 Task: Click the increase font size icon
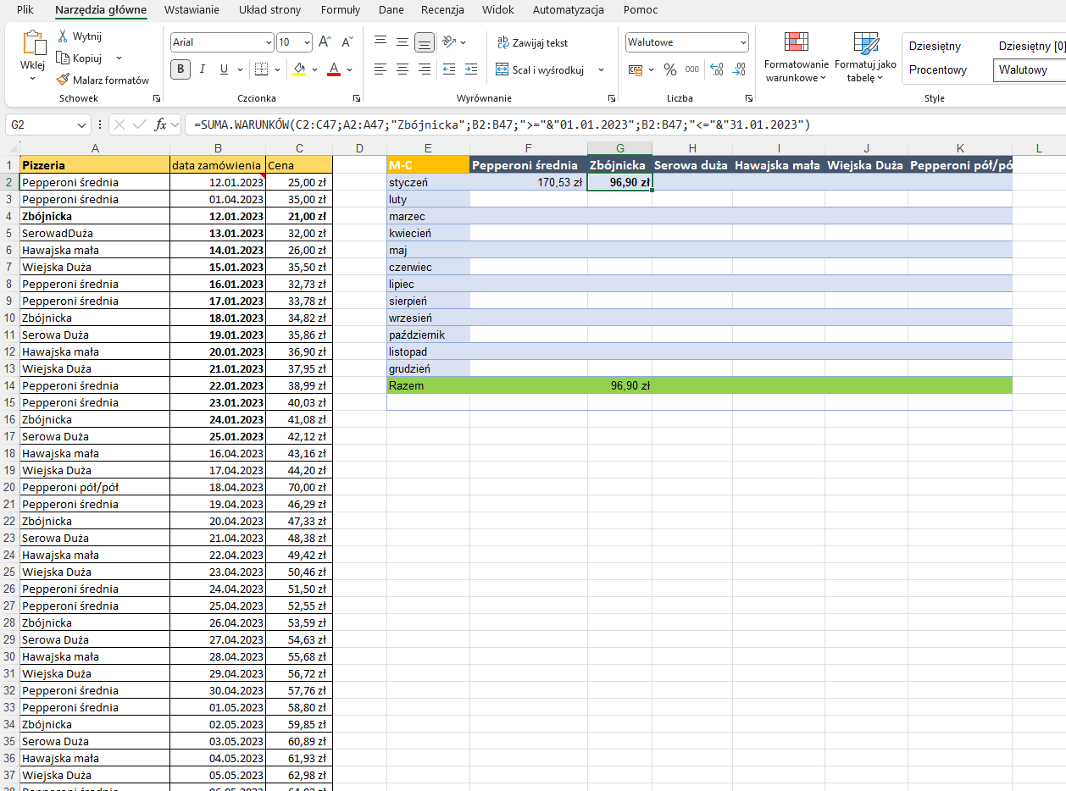click(x=326, y=42)
